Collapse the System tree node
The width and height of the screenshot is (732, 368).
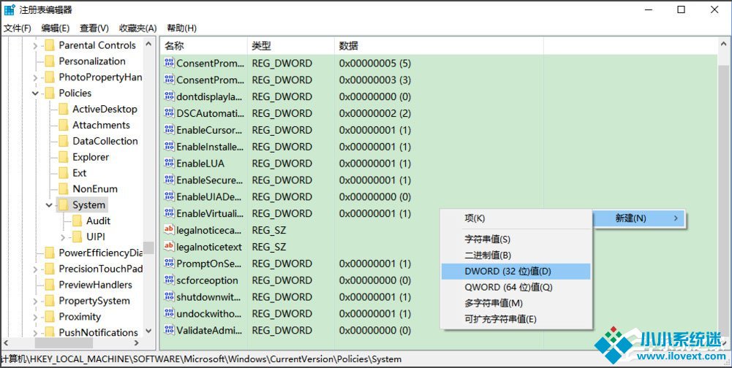[x=49, y=204]
